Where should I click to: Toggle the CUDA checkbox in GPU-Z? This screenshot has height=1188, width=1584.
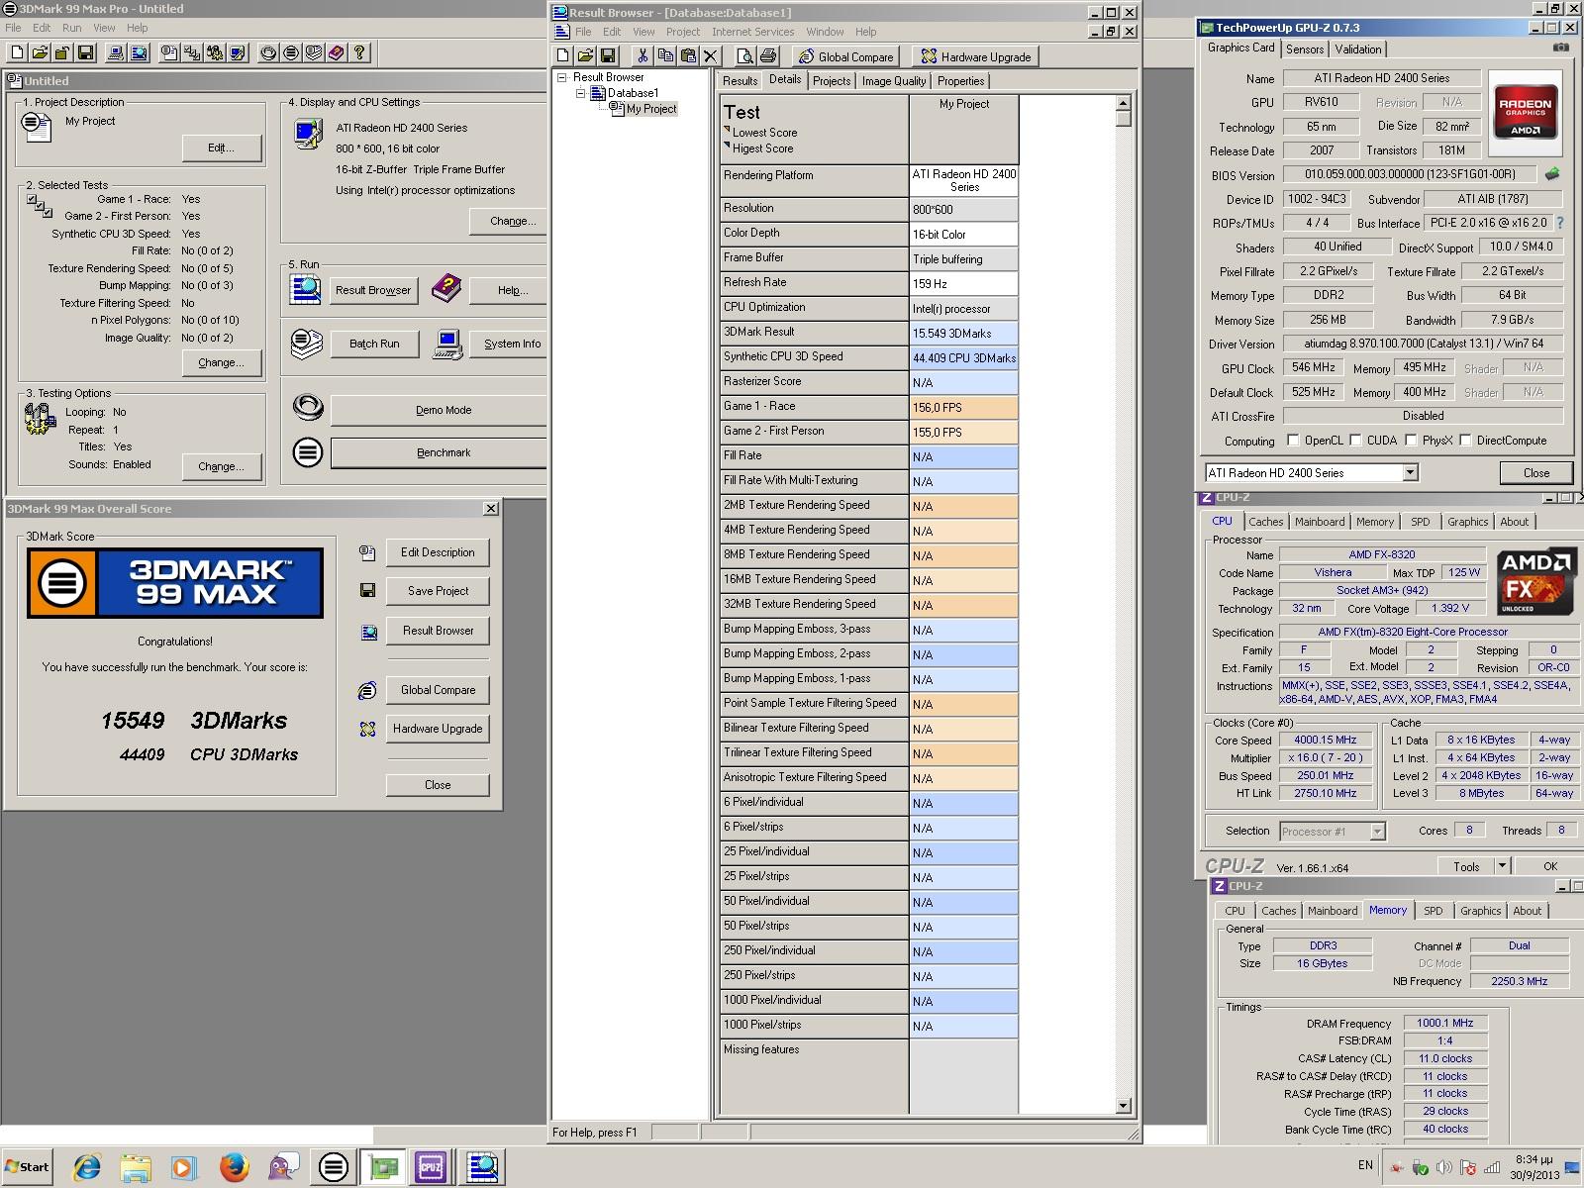(1355, 441)
